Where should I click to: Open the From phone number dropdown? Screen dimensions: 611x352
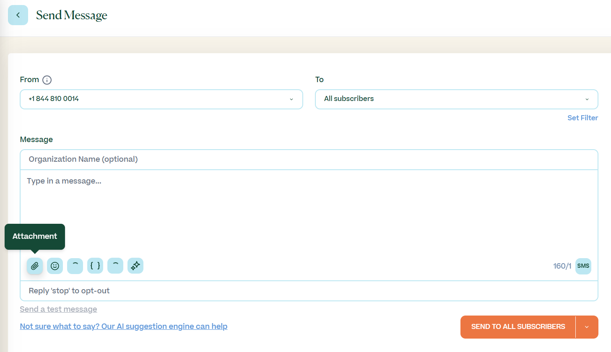(161, 99)
